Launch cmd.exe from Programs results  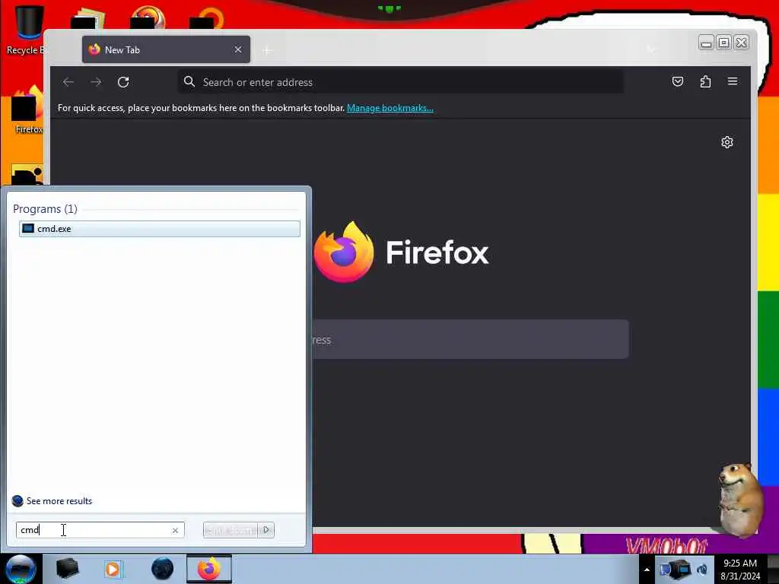coord(160,228)
